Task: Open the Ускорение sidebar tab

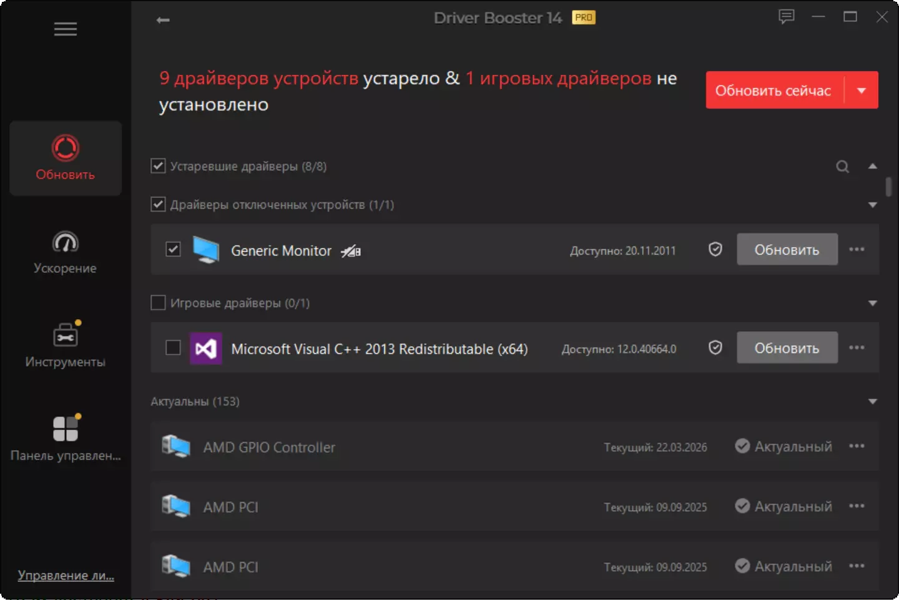Action: (66, 252)
